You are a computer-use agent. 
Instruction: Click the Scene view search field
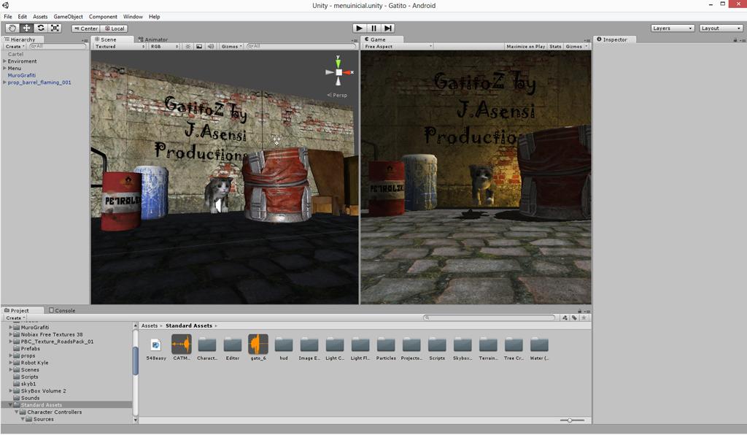(301, 46)
